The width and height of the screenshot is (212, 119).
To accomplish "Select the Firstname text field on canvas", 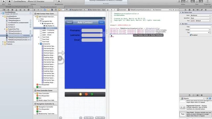I will (92, 30).
